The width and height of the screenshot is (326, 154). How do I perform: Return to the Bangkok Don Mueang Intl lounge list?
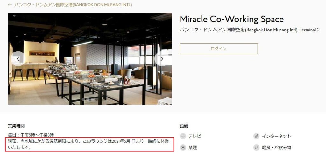coord(73,5)
